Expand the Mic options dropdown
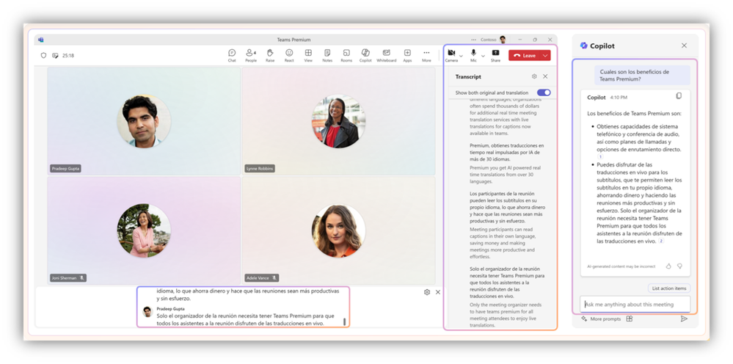 pyautogui.click(x=484, y=56)
